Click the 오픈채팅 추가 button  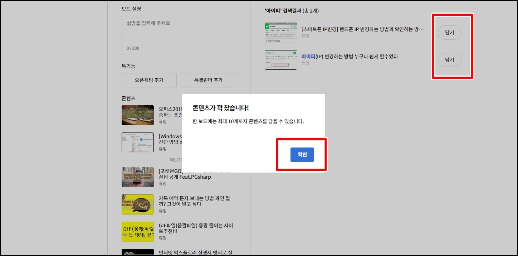(149, 80)
